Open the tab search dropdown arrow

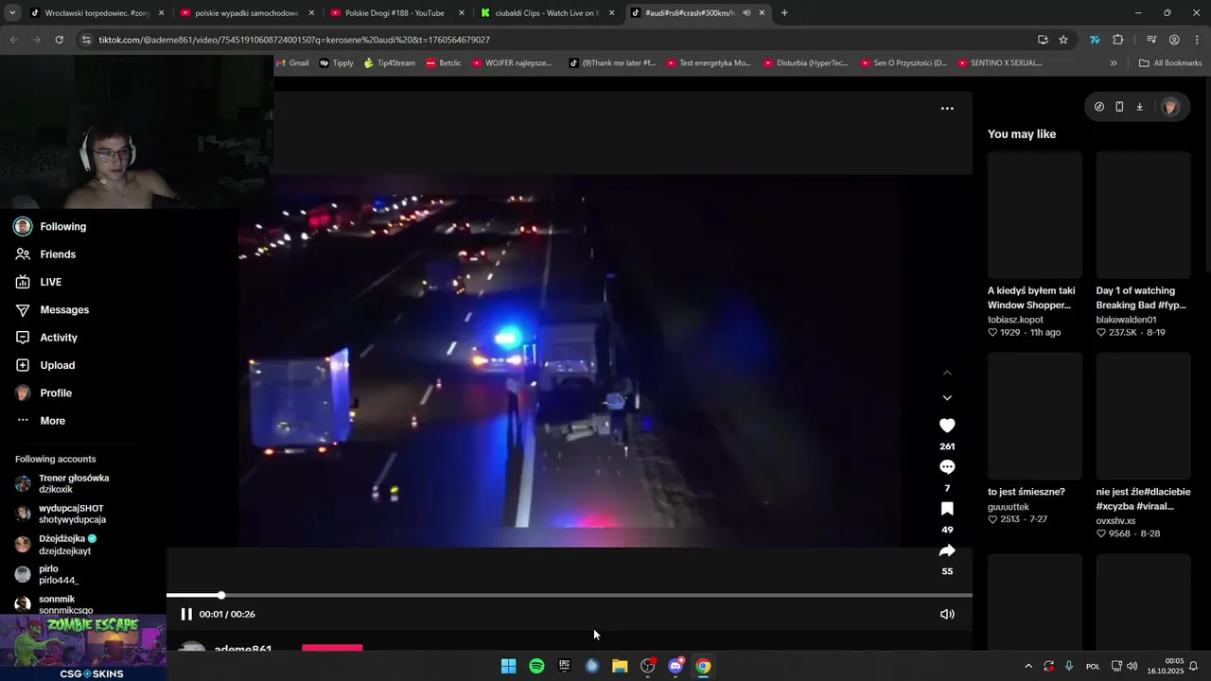pyautogui.click(x=11, y=13)
